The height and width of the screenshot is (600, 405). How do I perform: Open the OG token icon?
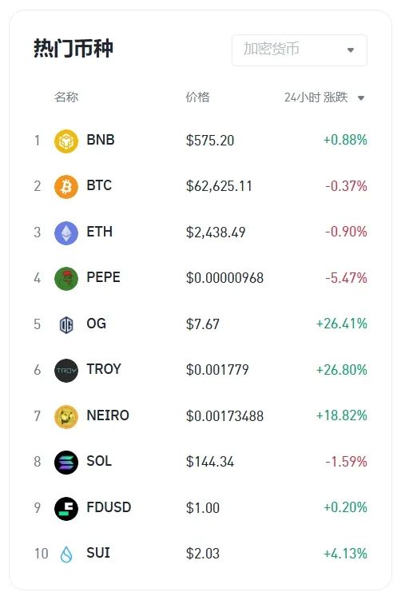(x=66, y=325)
